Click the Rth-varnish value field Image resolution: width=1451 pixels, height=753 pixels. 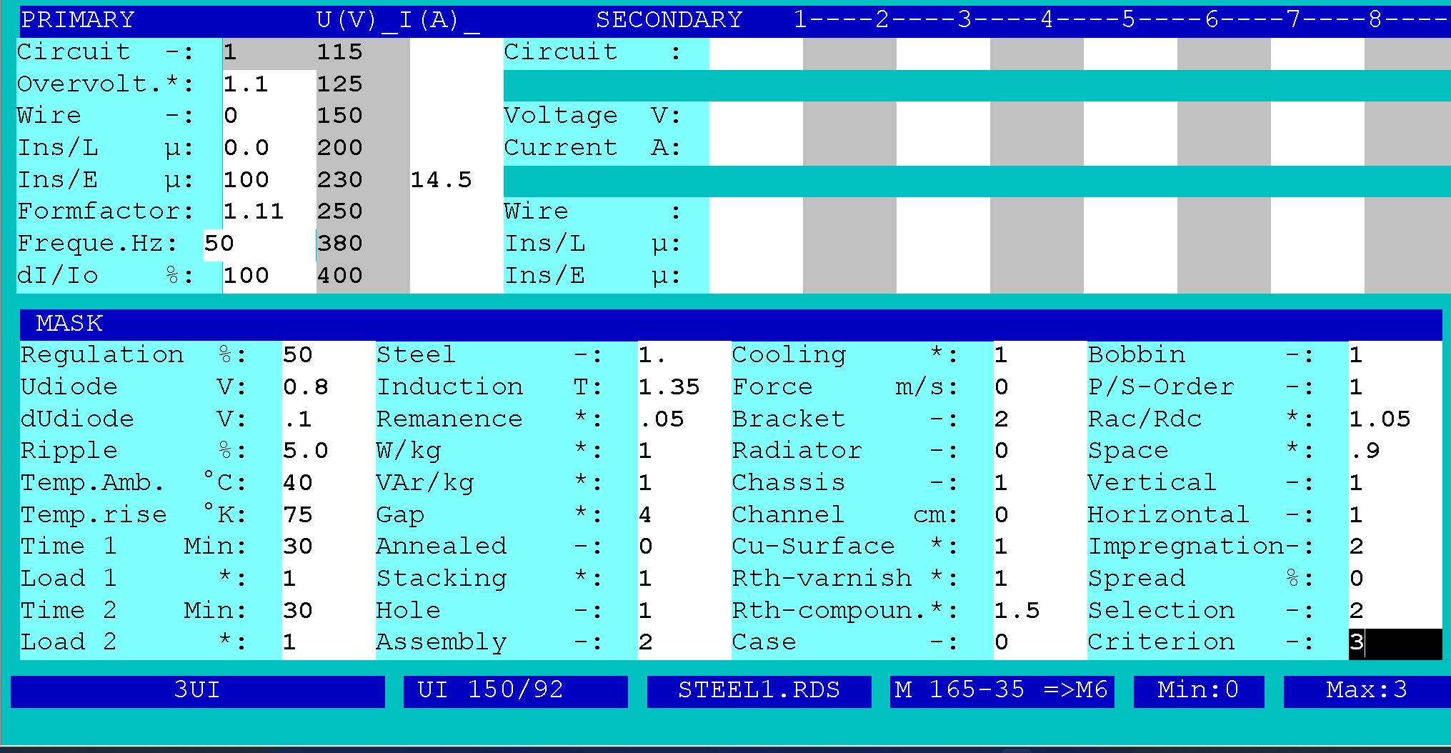click(x=1040, y=579)
